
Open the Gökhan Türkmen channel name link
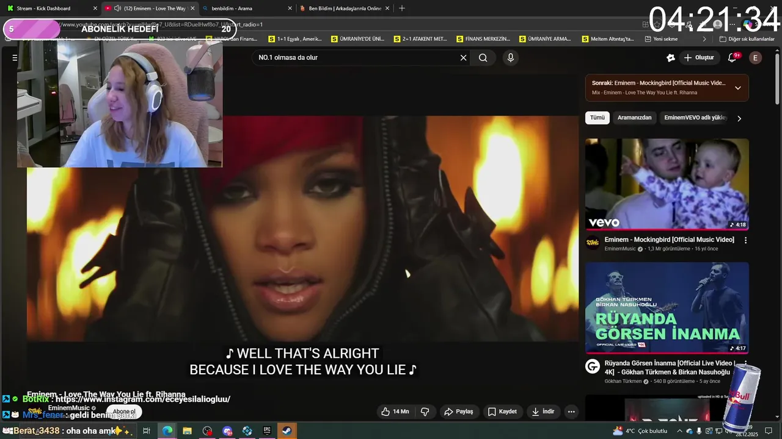pyautogui.click(x=623, y=382)
